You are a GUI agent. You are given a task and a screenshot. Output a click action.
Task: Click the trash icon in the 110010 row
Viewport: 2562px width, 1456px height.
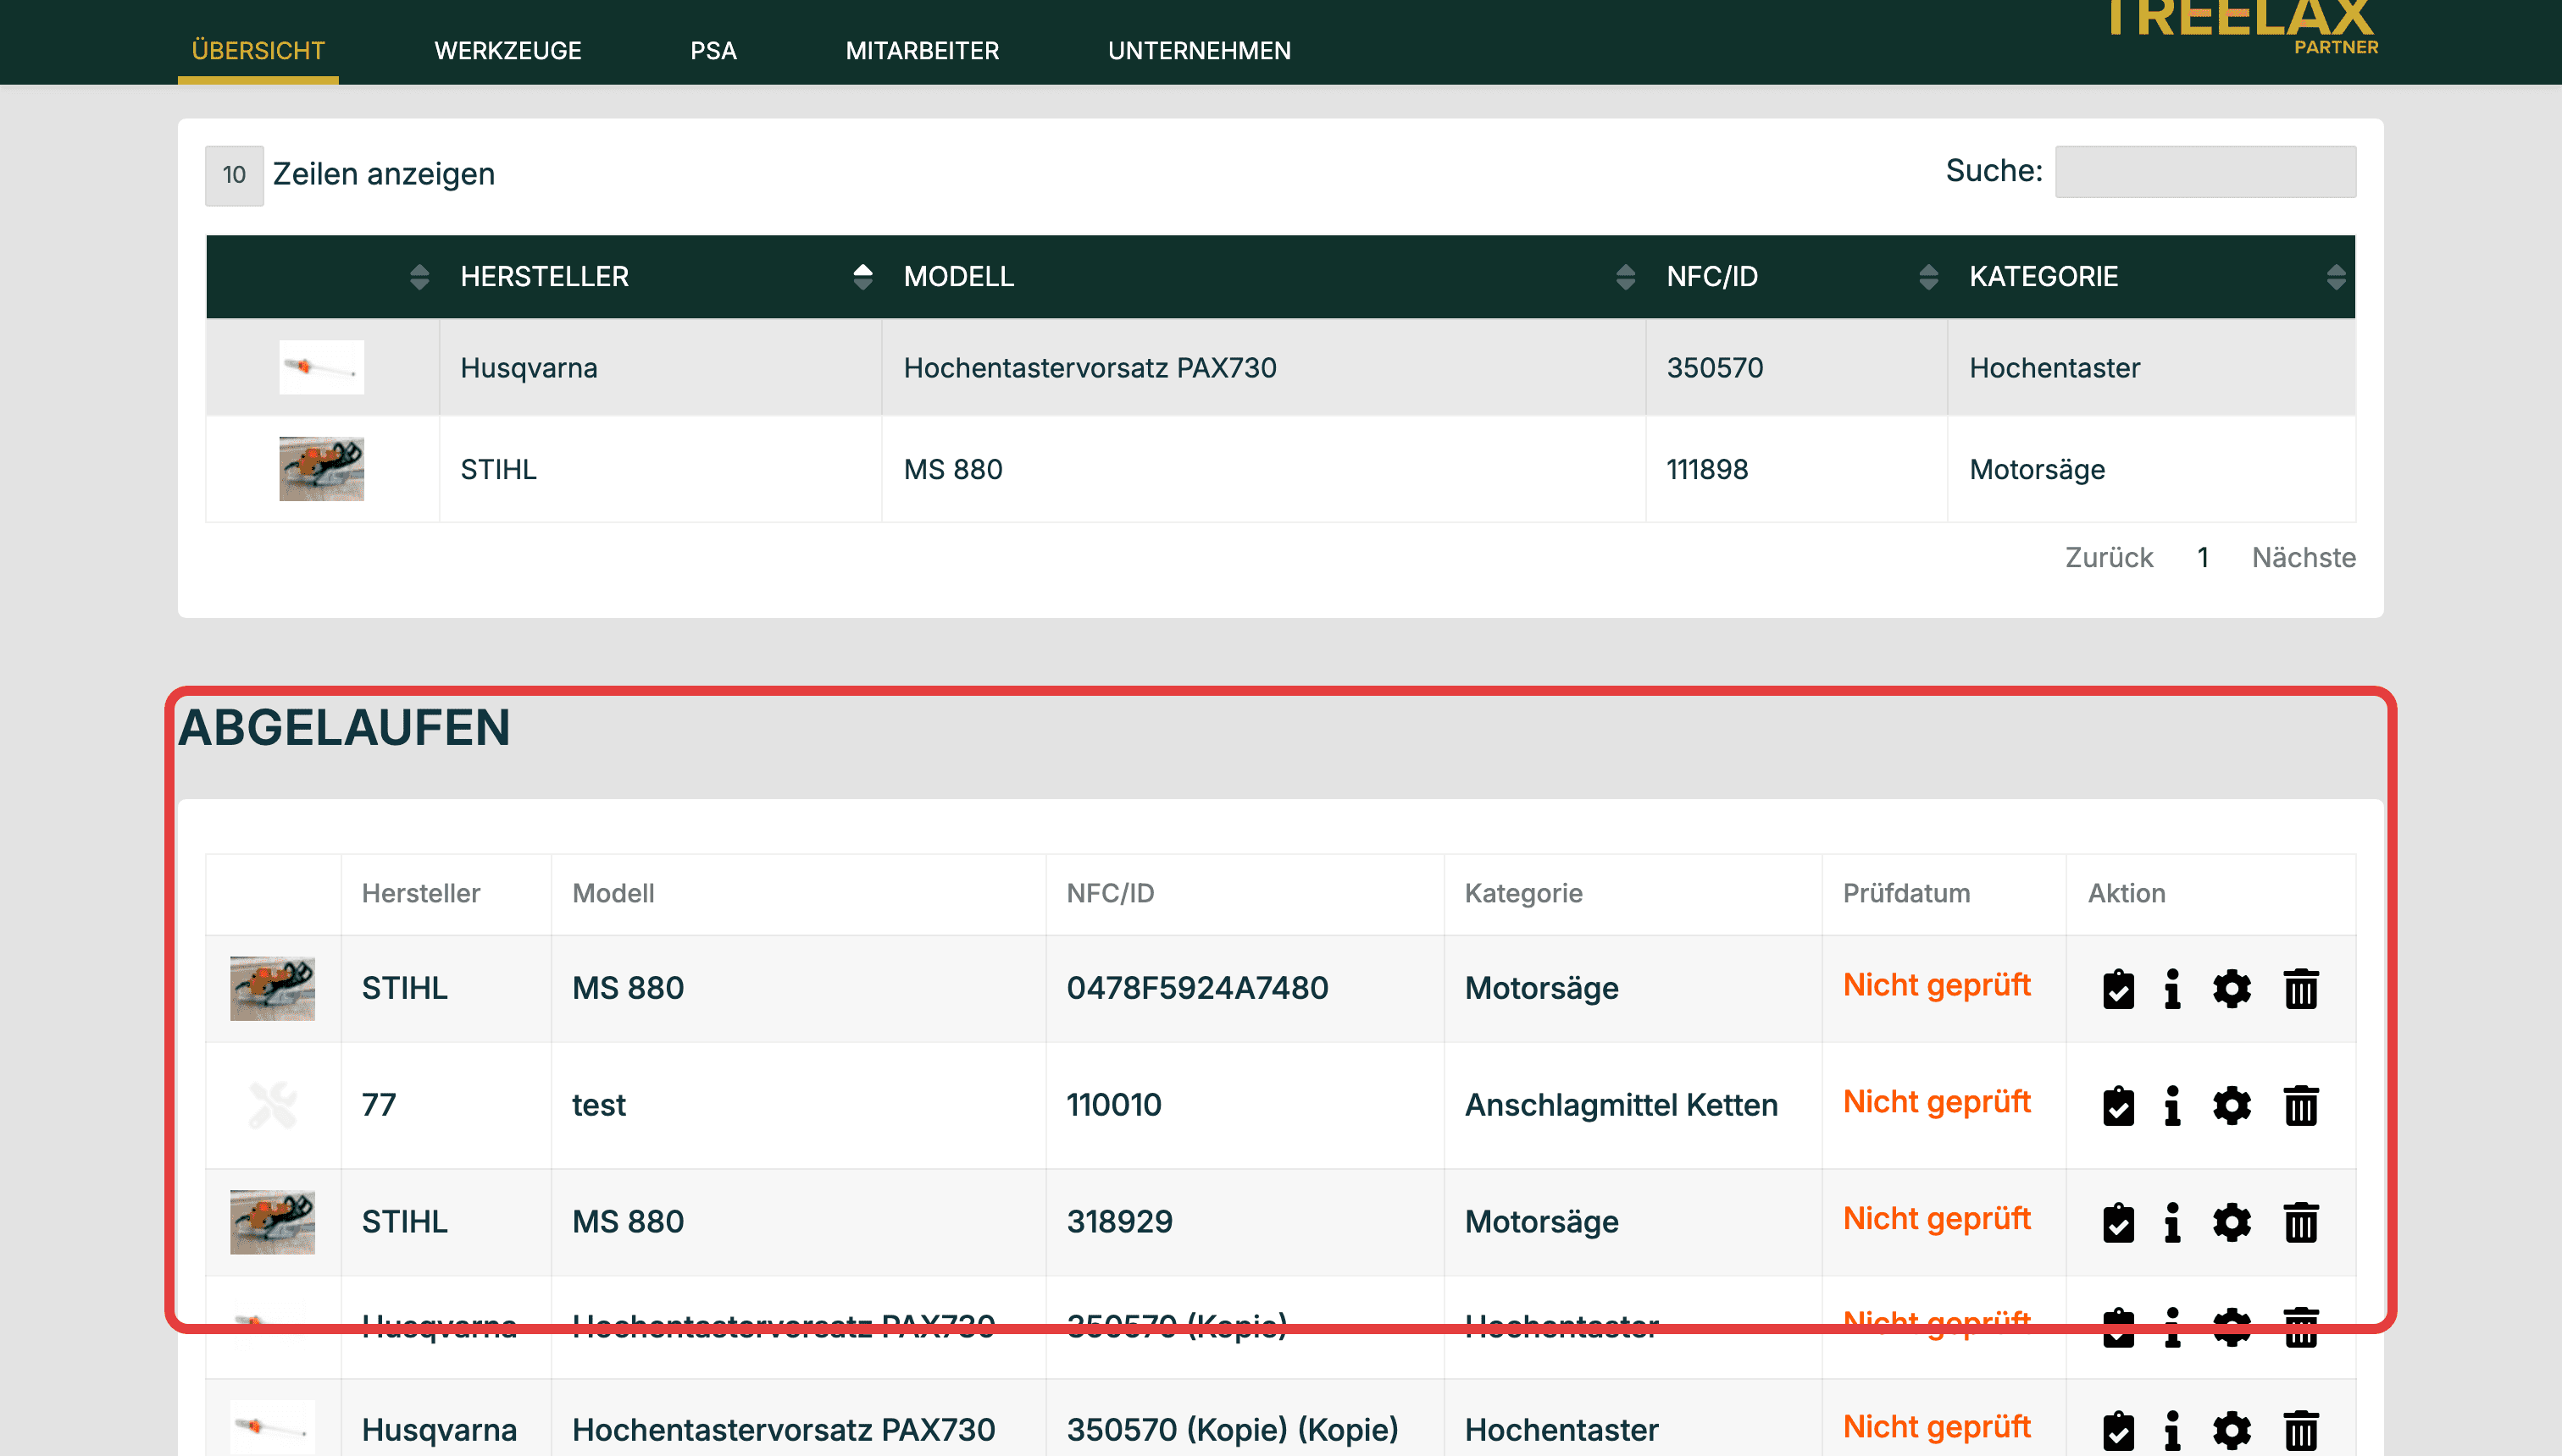(x=2301, y=1106)
